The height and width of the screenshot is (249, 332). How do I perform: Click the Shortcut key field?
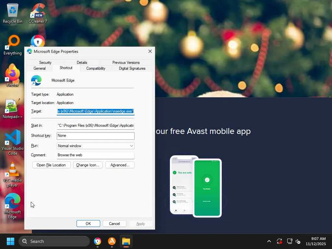(x=96, y=136)
